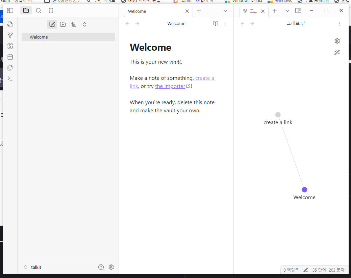Select the Welcome graph node
Screen dimensions: 351x278
(304, 190)
